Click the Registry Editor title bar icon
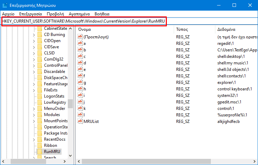The height and width of the screenshot is (165, 258). pos(5,5)
